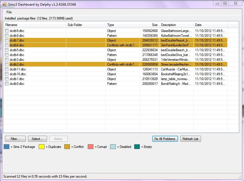Check the box for dcdb9.dbc
The height and width of the screenshot is (181, 244).
click(x=7, y=31)
